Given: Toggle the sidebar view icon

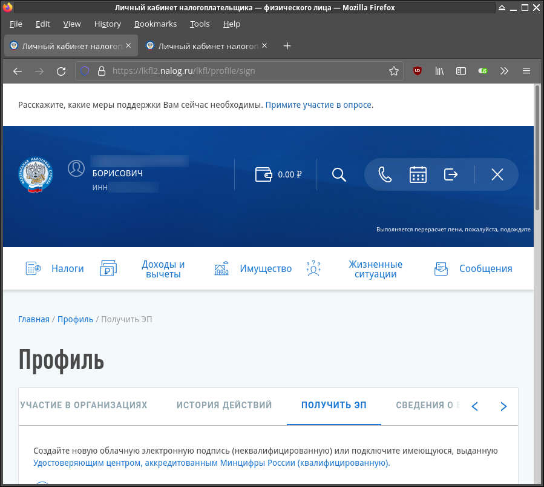Looking at the screenshot, I should click(x=460, y=71).
